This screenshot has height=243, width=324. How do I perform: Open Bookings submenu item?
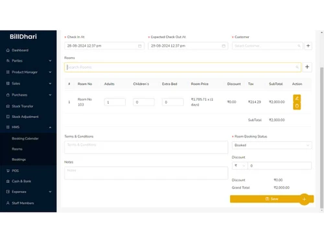19,159
